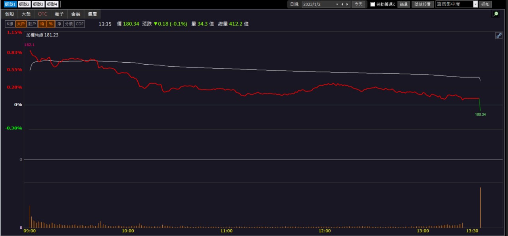508x236 pixels.
Task: Select layout 版型2
Action: [25, 4]
